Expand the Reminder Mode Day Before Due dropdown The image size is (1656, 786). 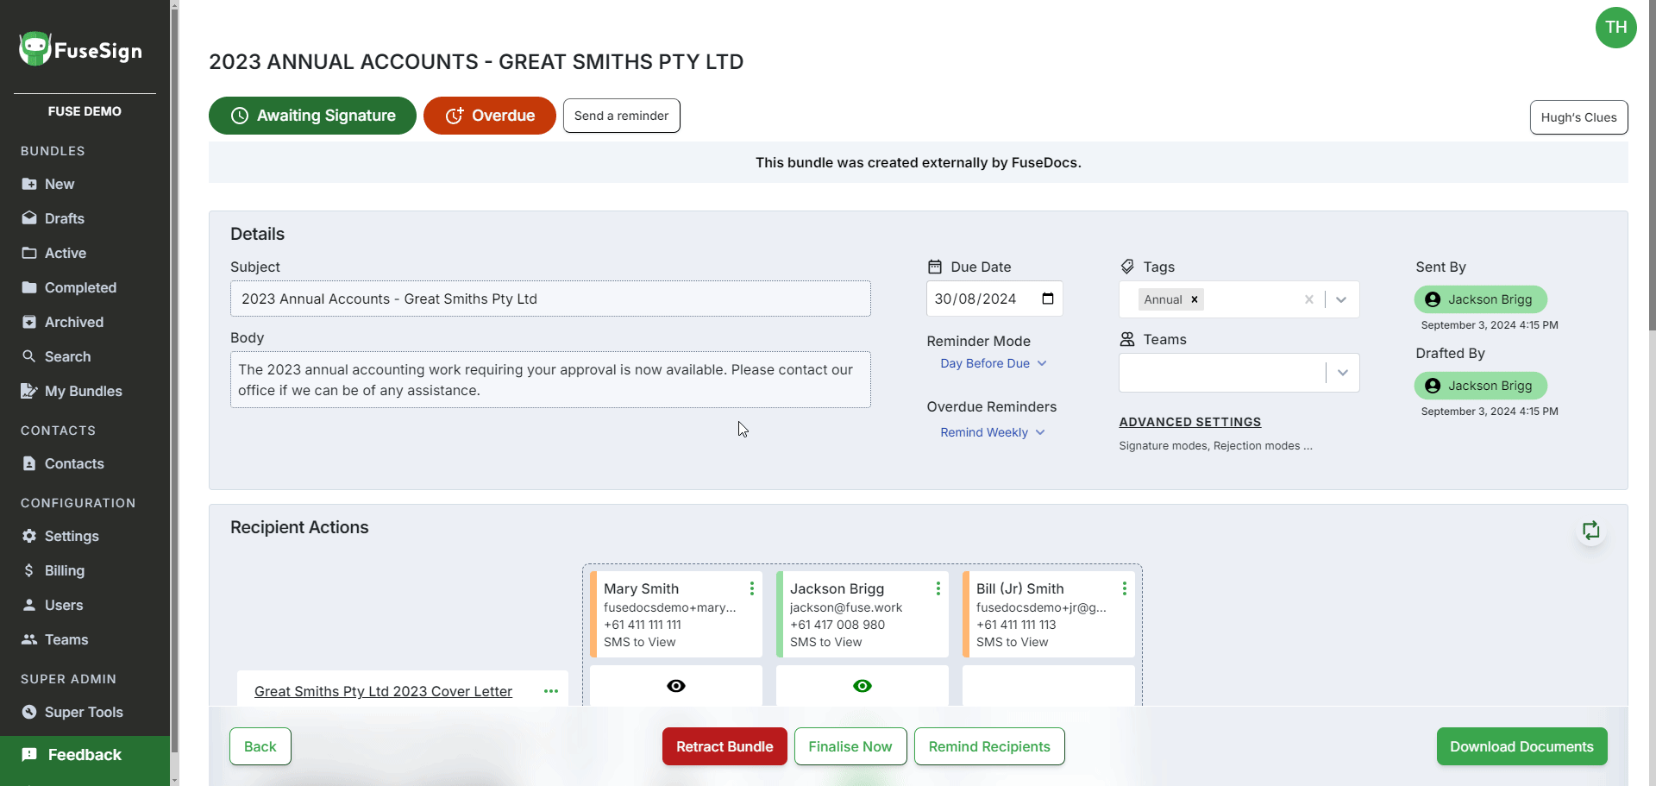[x=993, y=363]
